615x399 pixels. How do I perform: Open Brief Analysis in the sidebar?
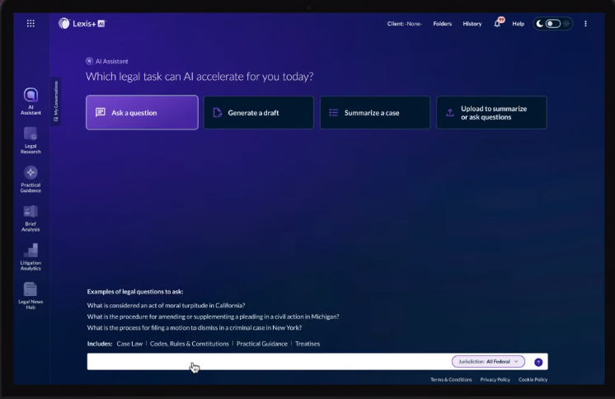(31, 218)
